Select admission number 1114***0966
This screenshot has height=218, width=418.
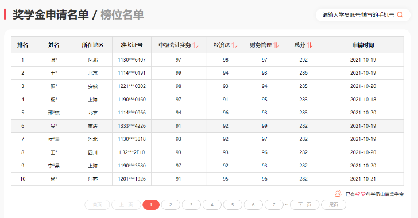coord(131,113)
